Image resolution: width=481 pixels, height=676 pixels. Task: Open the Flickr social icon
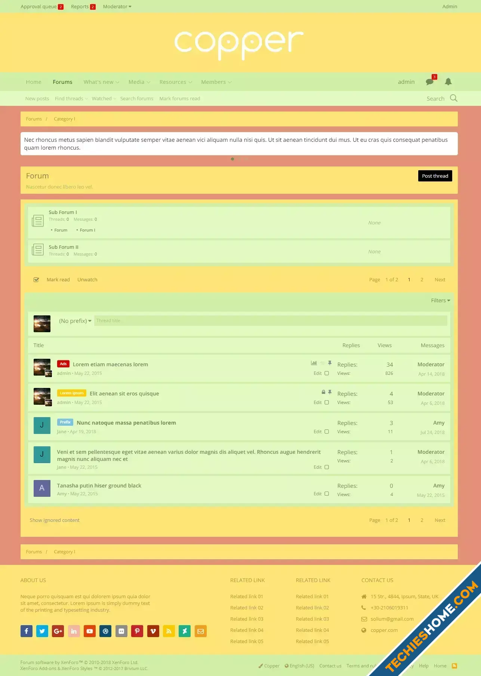121,631
